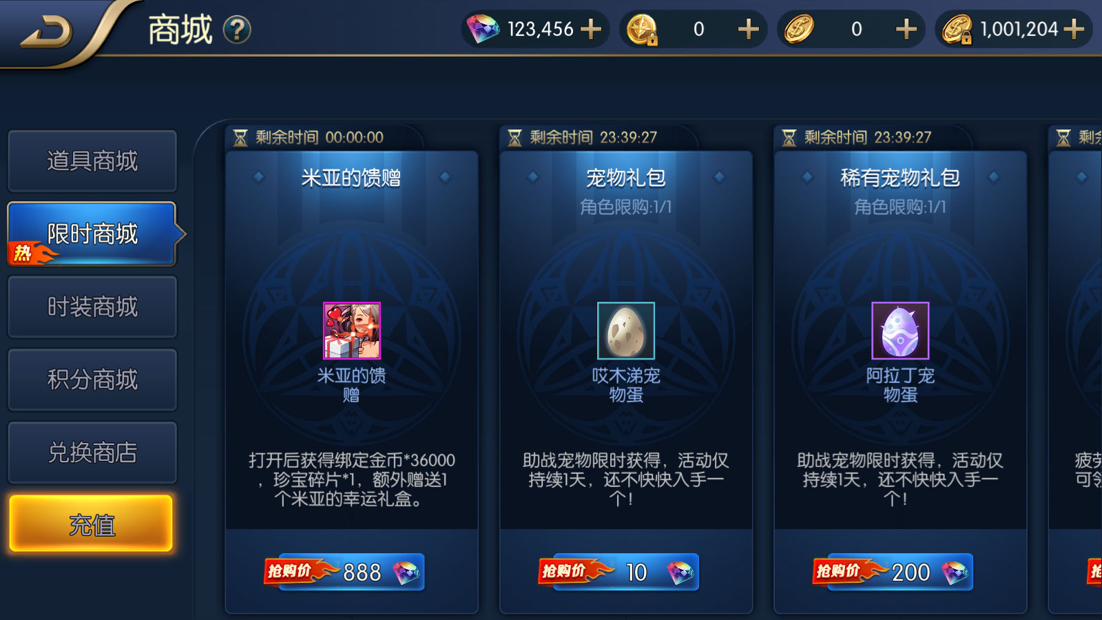Tap the plus beside the 1,001,204 coin balance
The image size is (1102, 620).
[x=1074, y=29]
